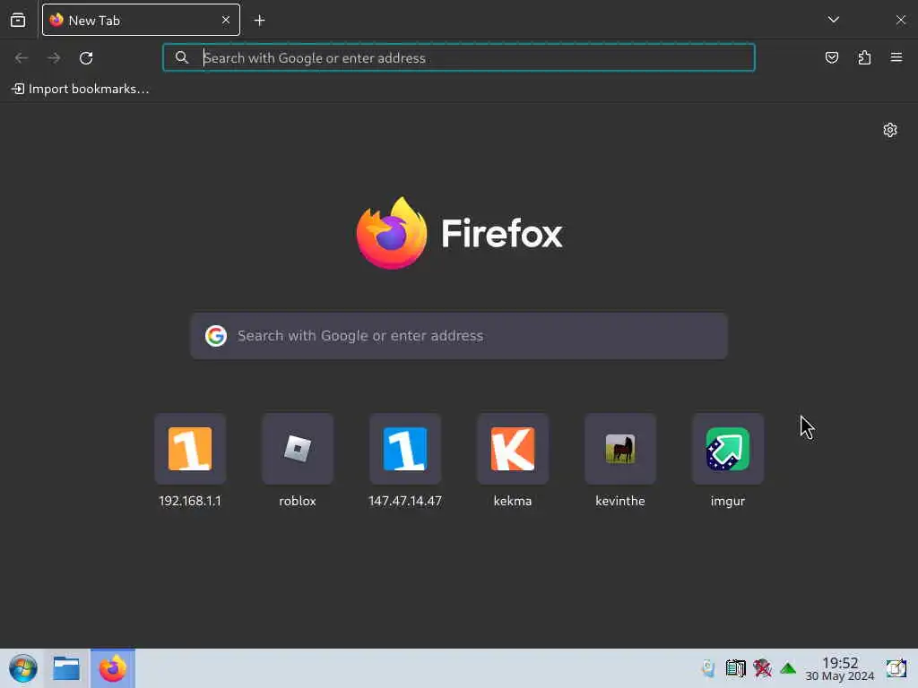
Task: Click the first tray icon left of the clipboard
Action: point(708,668)
